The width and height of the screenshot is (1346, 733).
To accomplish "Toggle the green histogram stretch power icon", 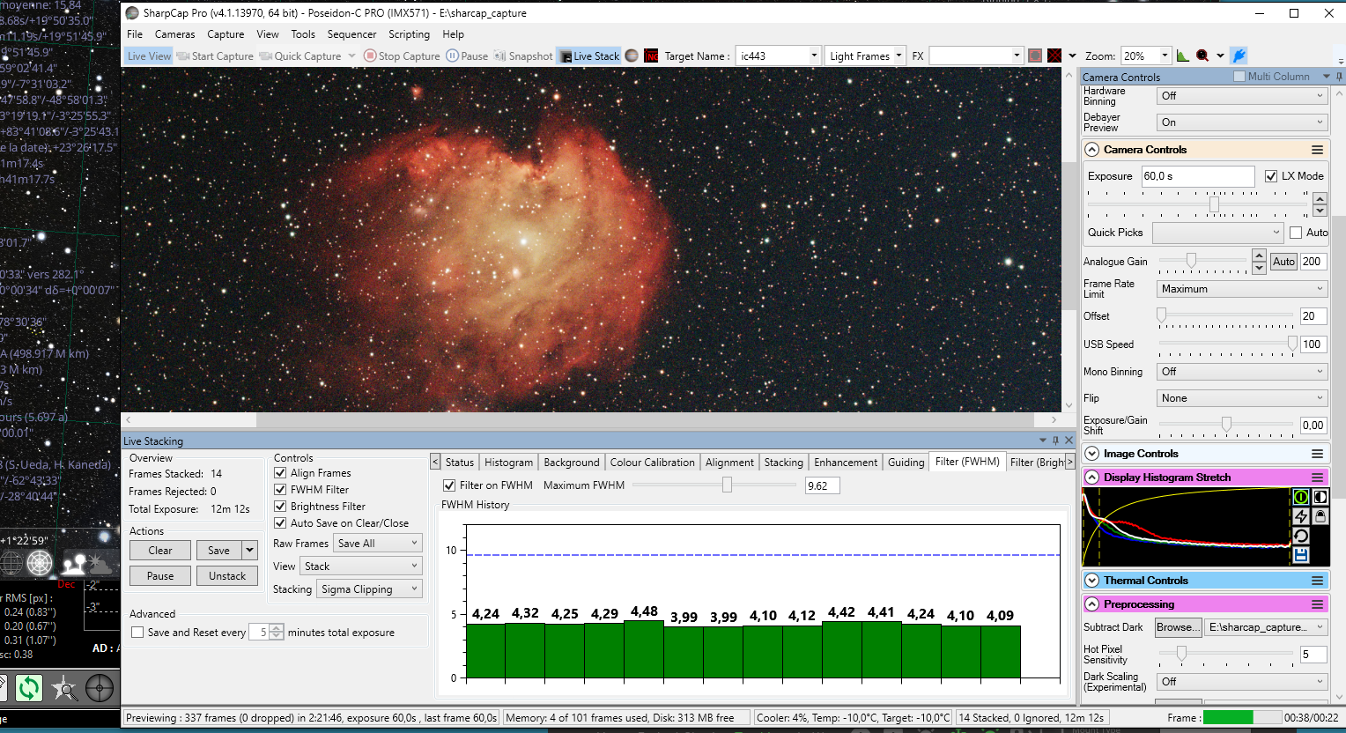I will pyautogui.click(x=1301, y=497).
